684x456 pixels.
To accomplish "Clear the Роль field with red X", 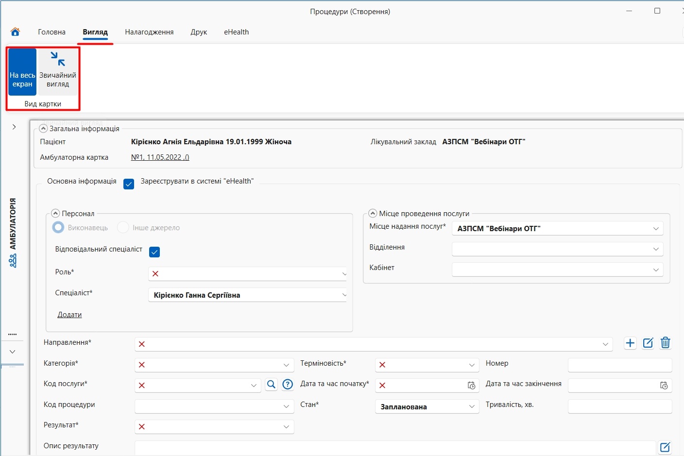I will [155, 274].
